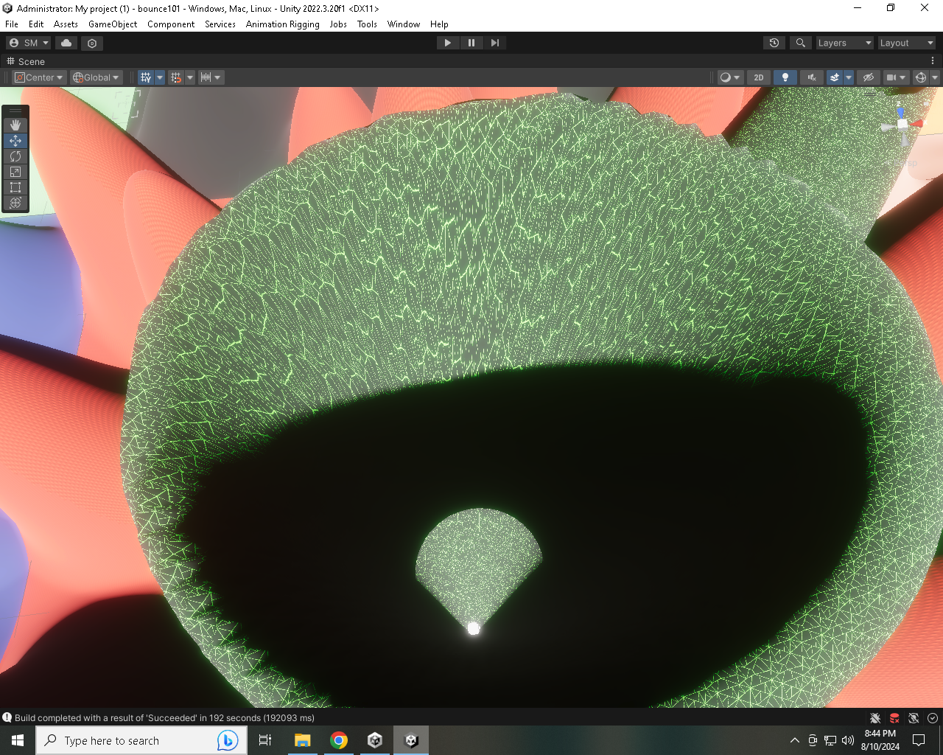943x755 pixels.
Task: Open the Layout dropdown
Action: click(x=906, y=43)
